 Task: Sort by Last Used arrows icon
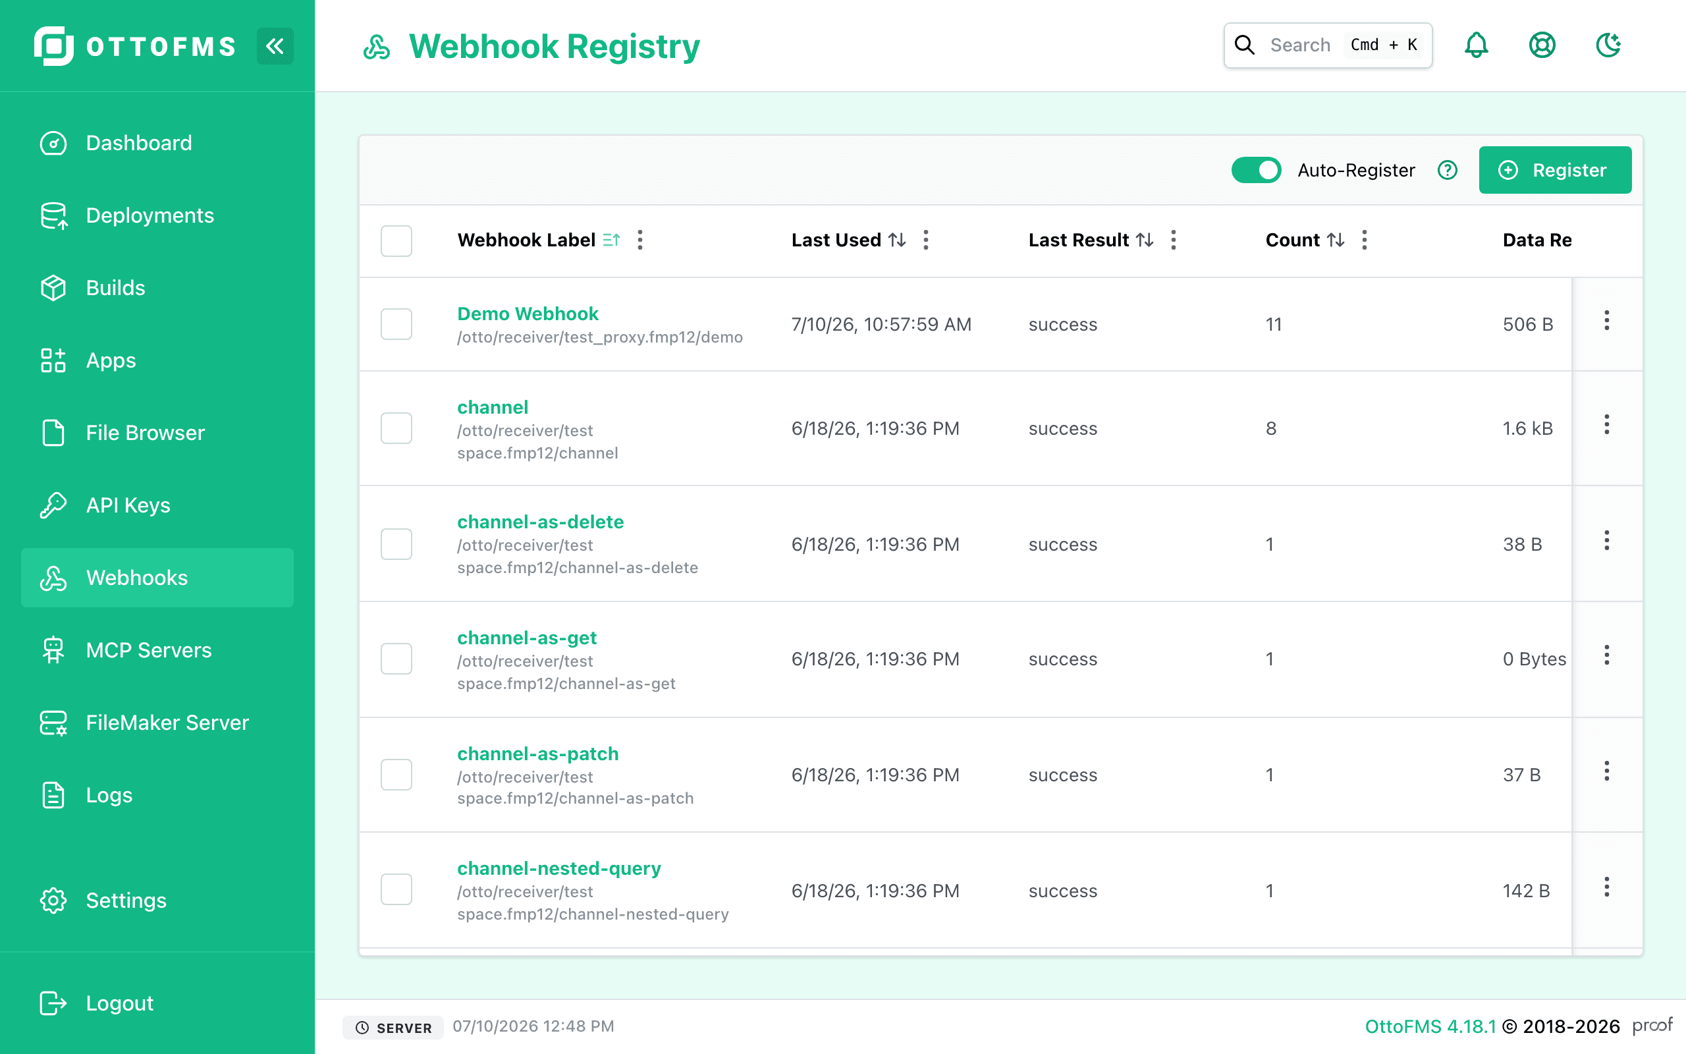tap(898, 240)
